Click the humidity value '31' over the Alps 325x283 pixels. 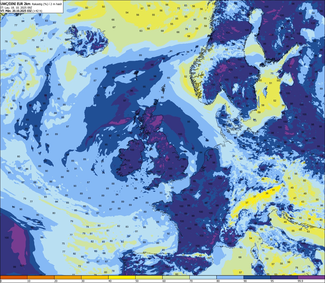click(x=273, y=190)
